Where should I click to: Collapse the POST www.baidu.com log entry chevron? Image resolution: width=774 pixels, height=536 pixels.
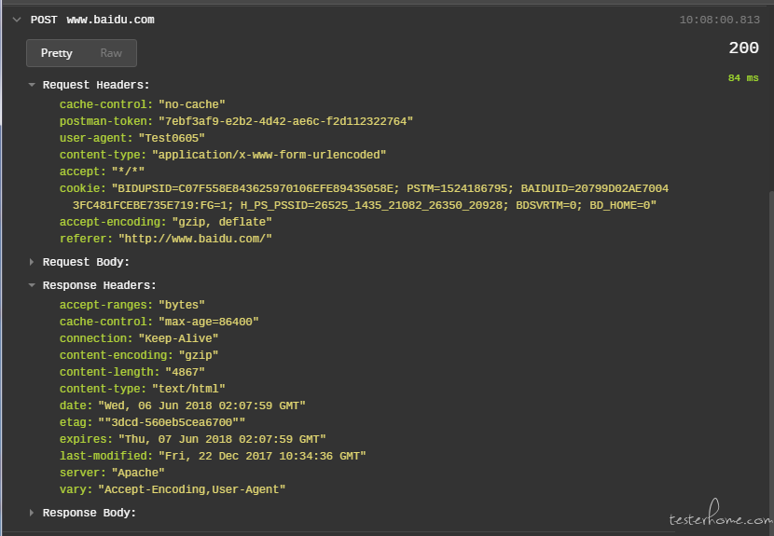tap(16, 20)
